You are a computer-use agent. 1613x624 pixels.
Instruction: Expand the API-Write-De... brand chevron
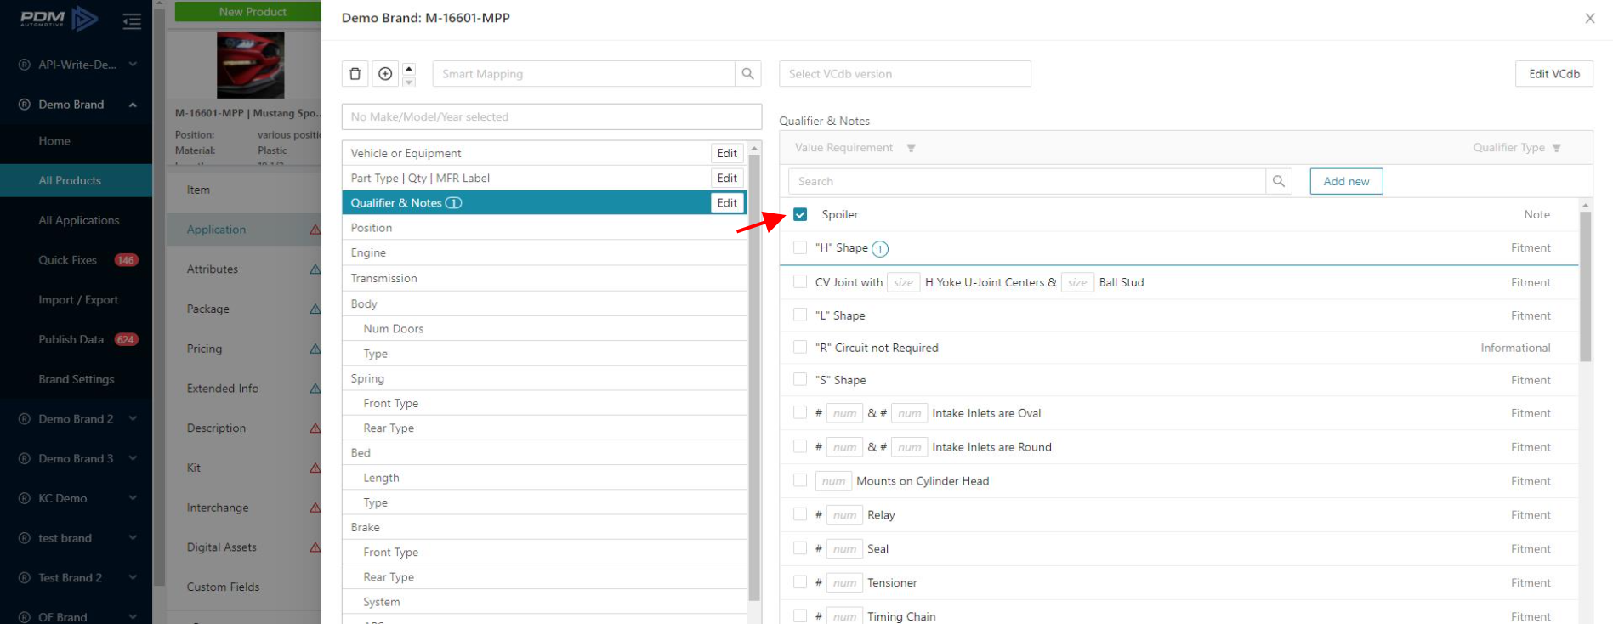pos(133,65)
